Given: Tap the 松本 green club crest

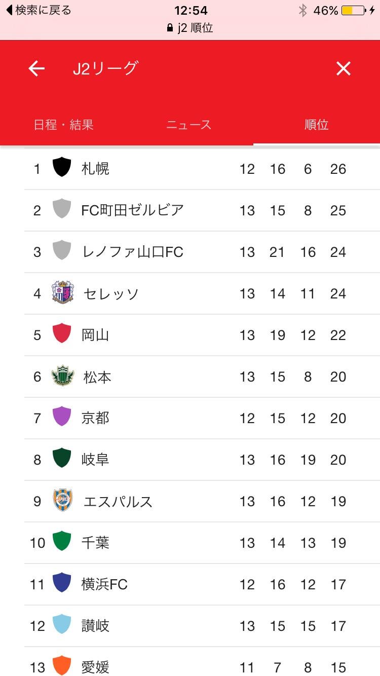Looking at the screenshot, I should click(62, 376).
